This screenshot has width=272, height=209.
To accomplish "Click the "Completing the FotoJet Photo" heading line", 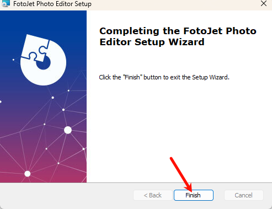I will point(178,31).
